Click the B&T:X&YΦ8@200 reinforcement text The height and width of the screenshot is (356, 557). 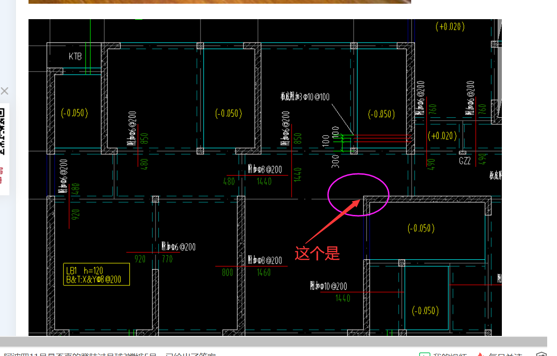tap(94, 279)
